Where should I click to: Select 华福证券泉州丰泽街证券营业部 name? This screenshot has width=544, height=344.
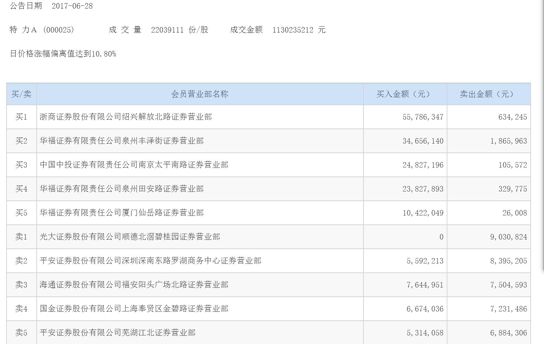122,141
